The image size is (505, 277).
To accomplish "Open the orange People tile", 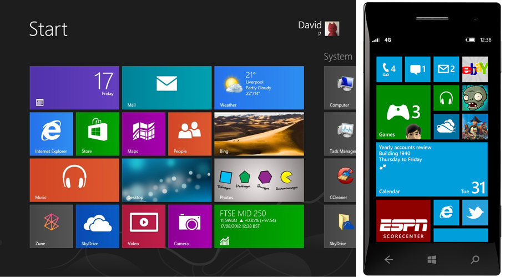I will (190, 134).
